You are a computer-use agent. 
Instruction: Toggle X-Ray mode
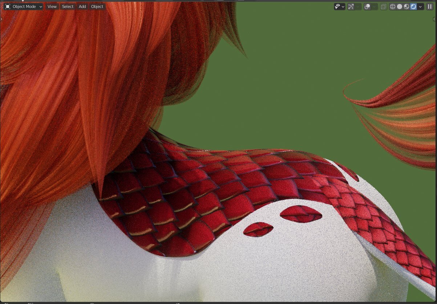(383, 7)
